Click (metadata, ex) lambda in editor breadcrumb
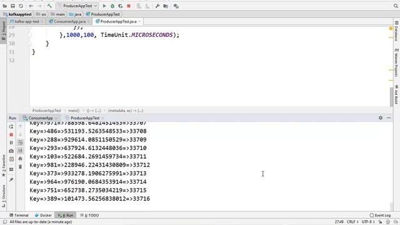This screenshot has height=225, width=400. coord(126,111)
